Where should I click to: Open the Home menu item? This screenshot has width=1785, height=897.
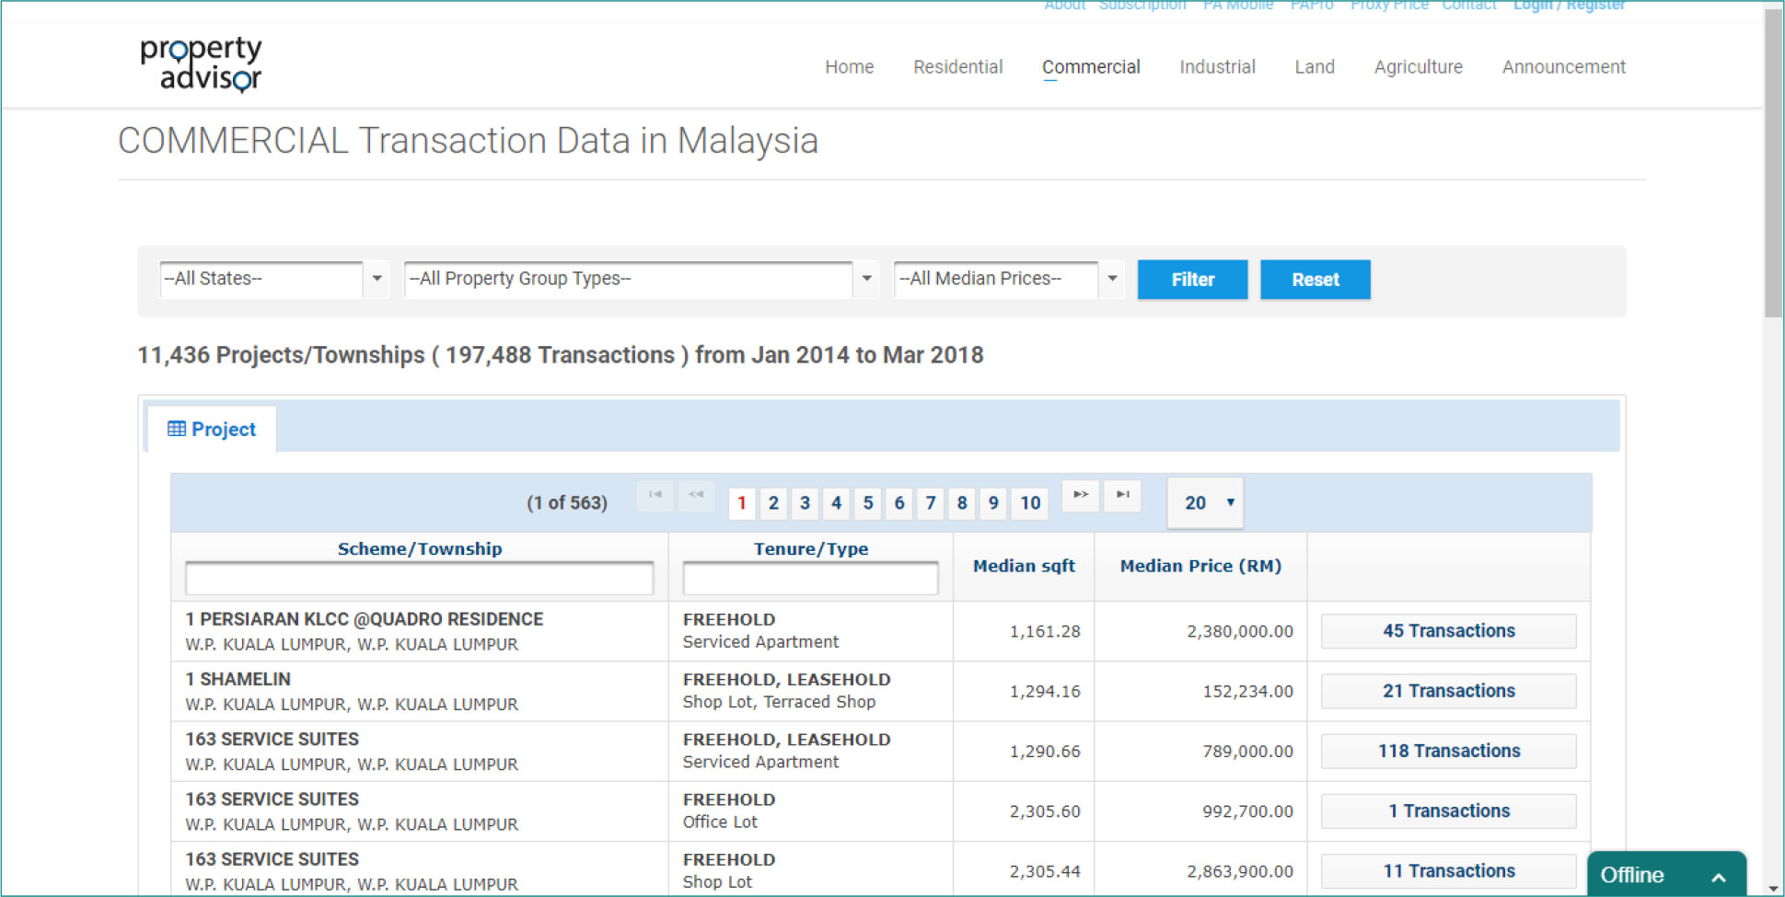click(x=849, y=67)
